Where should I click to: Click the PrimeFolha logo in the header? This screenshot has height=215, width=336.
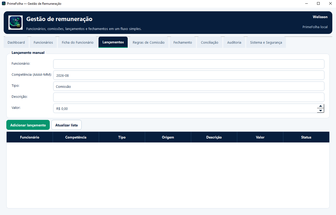16,23
